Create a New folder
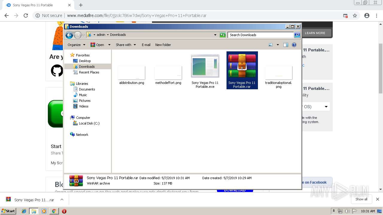This screenshot has width=383, height=215. point(163,45)
